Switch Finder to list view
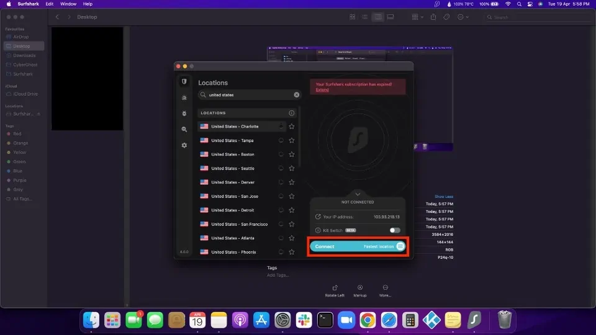The image size is (596, 335). point(364,17)
